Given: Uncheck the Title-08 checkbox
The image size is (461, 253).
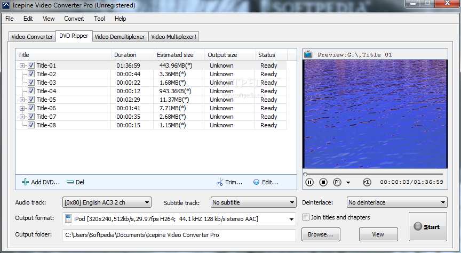Looking at the screenshot, I should 31,125.
